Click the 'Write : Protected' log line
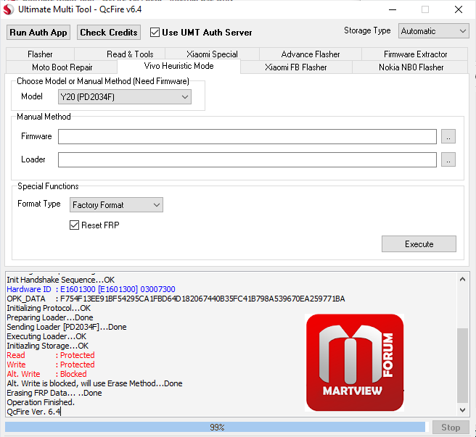The image size is (476, 437). pyautogui.click(x=51, y=365)
